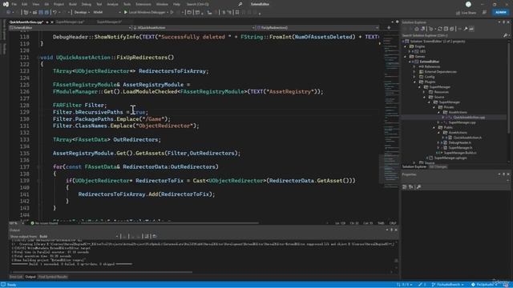Select DebugHeader.h in Solution Explorer
This screenshot has height=288, width=513.
point(460,142)
